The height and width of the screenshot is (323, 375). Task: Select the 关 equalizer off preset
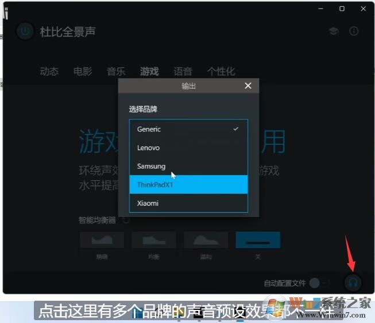tap(258, 240)
